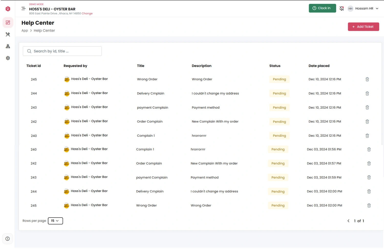This screenshot has height=250, width=384.
Task: Click the Date placed column header
Action: click(x=319, y=66)
